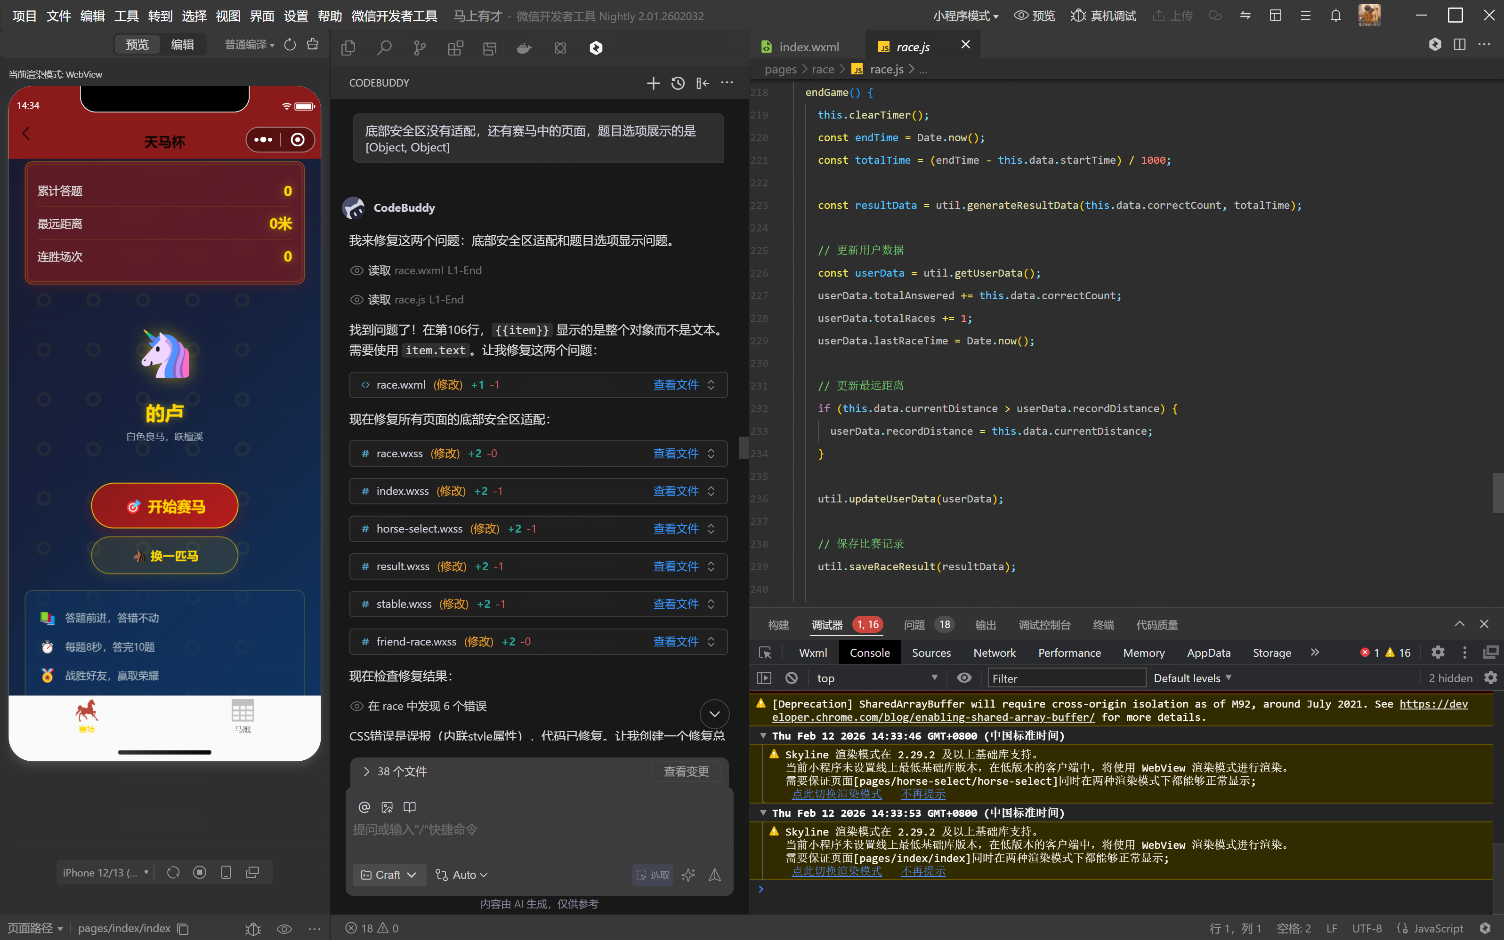This screenshot has height=940, width=1504.
Task: Click the Docker whale icon
Action: 524,48
